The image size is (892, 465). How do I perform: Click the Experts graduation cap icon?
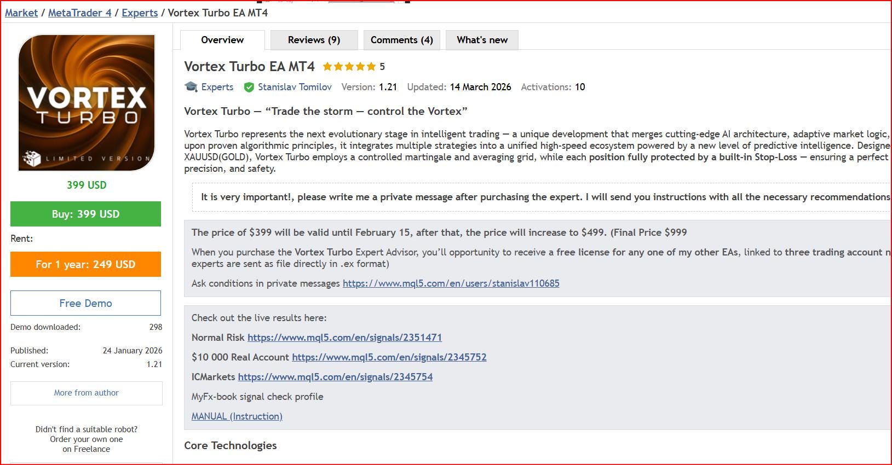[191, 87]
